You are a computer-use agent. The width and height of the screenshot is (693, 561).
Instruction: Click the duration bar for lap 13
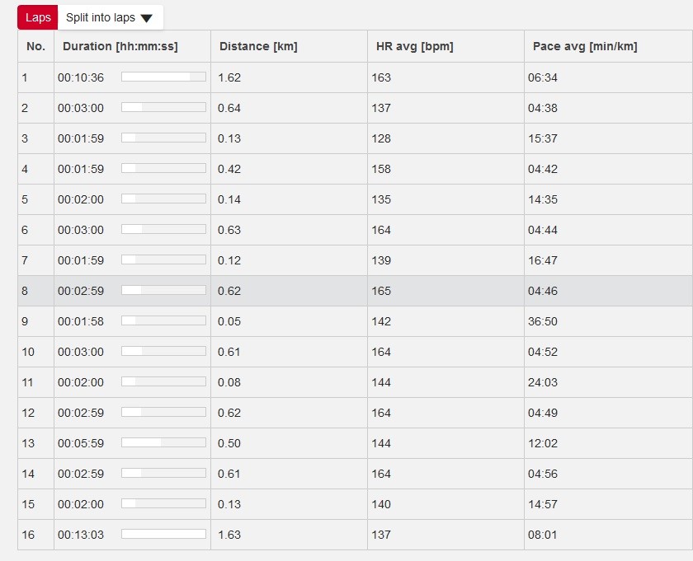[x=163, y=442]
